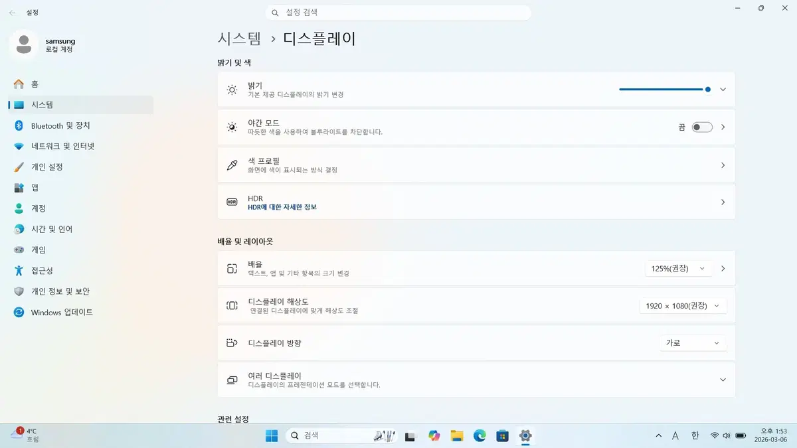Image resolution: width=797 pixels, height=448 pixels.
Task: Launch Copilot from the taskbar
Action: pos(434,435)
